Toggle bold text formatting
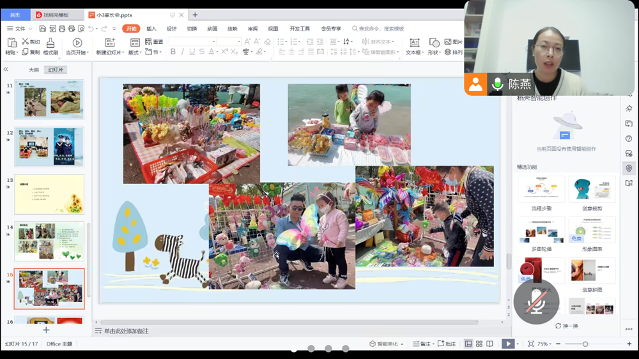The image size is (639, 359). pos(173,52)
